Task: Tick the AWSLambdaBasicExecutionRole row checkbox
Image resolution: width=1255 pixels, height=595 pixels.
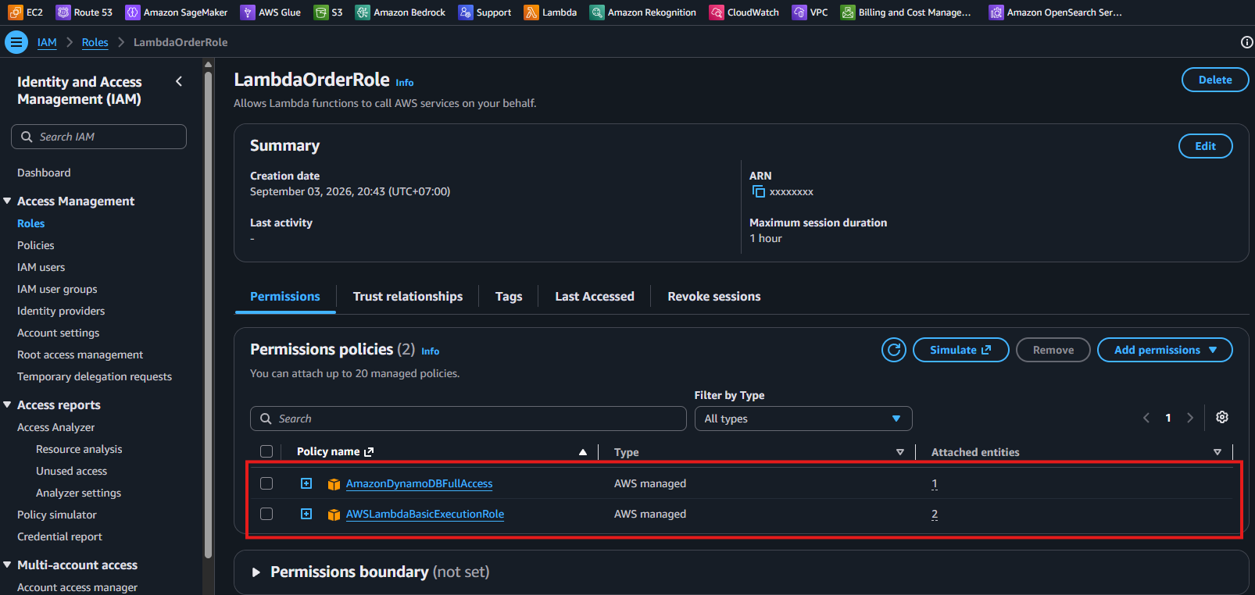Action: point(266,514)
